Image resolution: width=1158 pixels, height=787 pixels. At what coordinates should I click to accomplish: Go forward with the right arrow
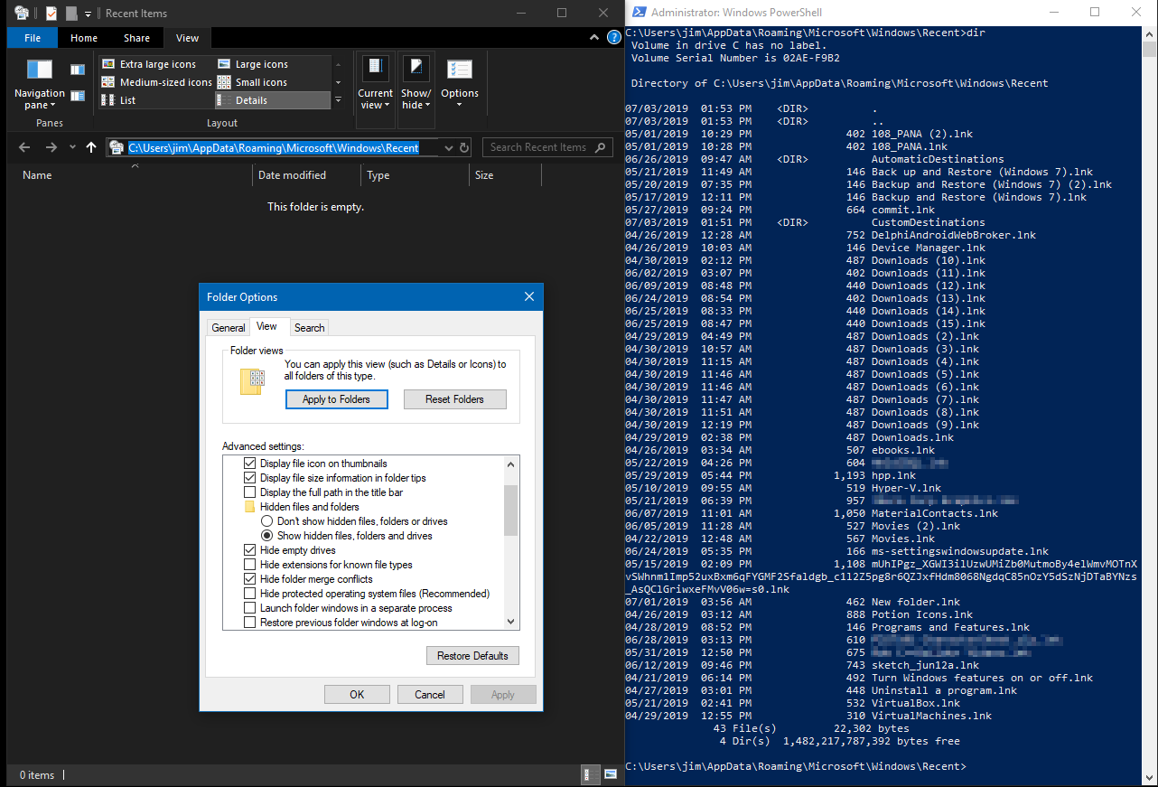click(x=51, y=147)
